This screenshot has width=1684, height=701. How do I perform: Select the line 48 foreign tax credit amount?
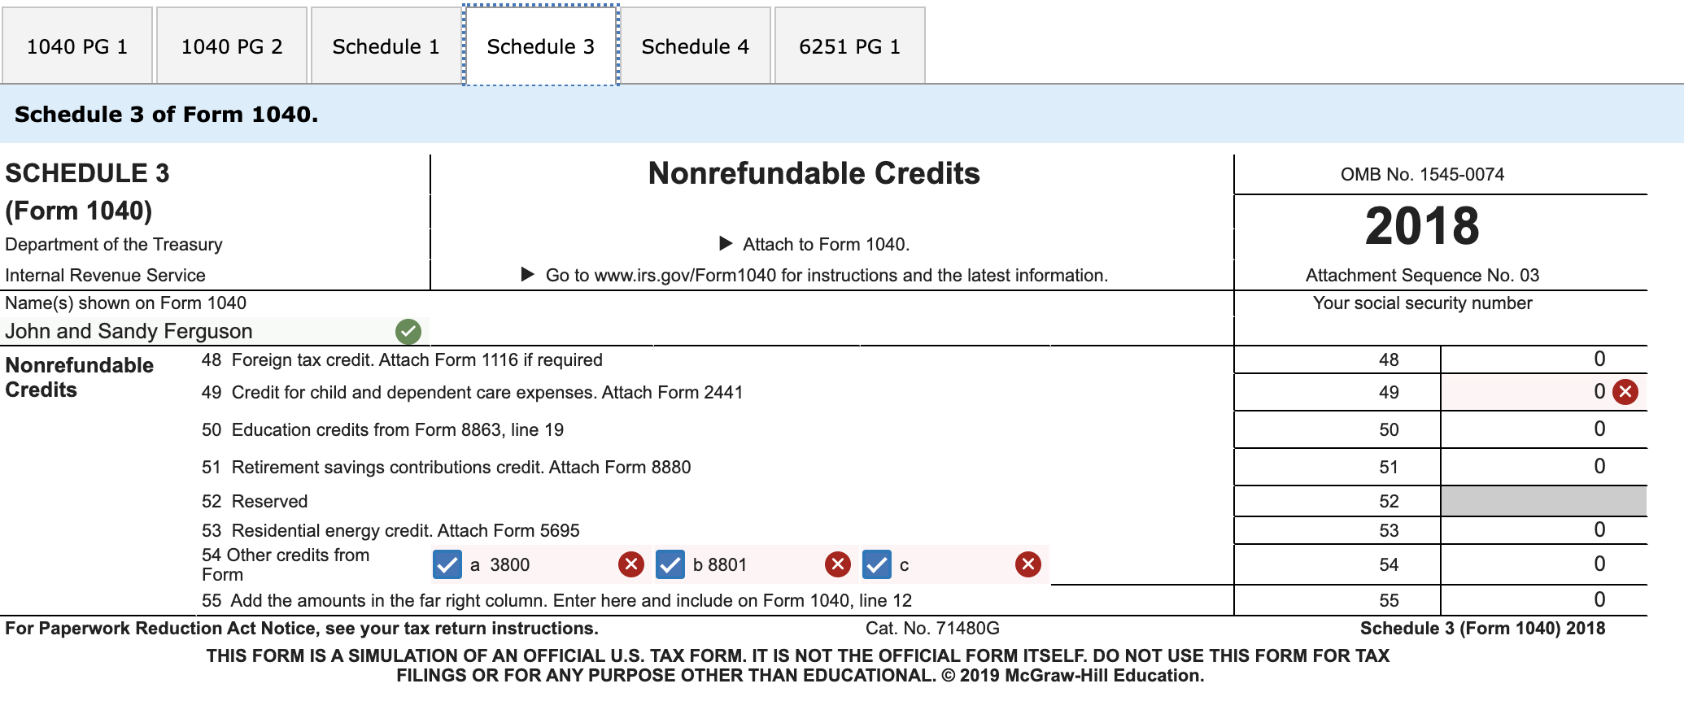1562,359
